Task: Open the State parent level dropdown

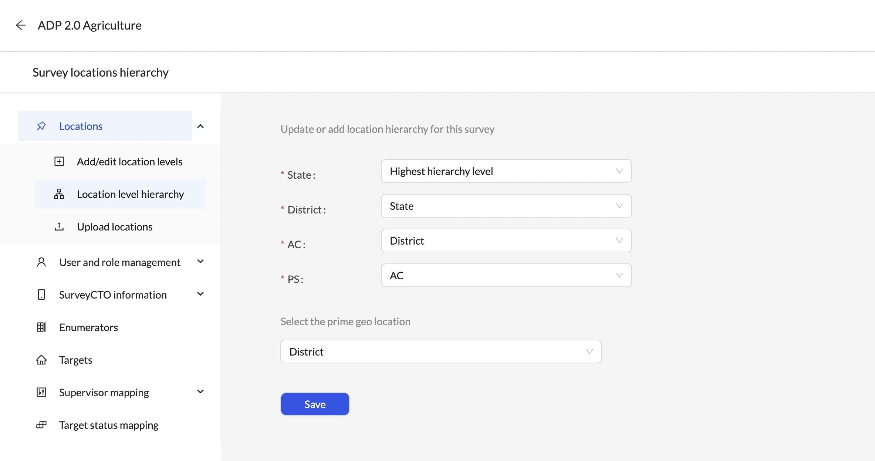Action: click(x=506, y=171)
